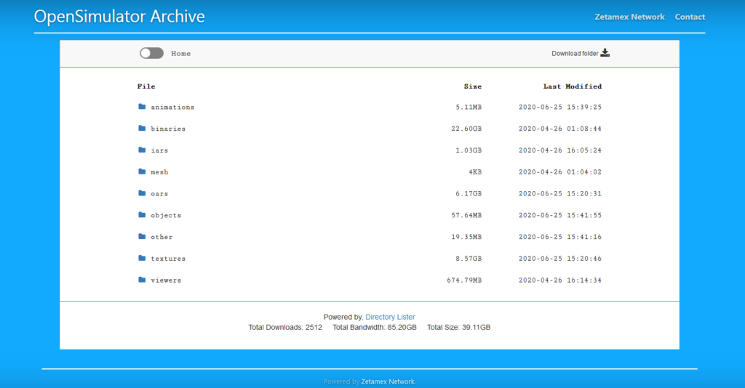Viewport: 745px width, 388px height.
Task: Click the Total Bandwidth: 85.20GB text
Action: click(375, 327)
